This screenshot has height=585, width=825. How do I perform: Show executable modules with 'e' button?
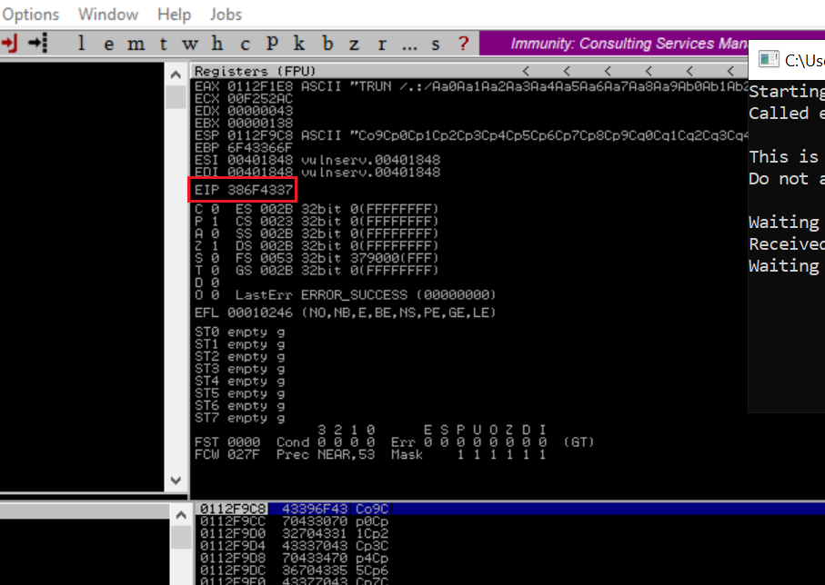pos(108,43)
